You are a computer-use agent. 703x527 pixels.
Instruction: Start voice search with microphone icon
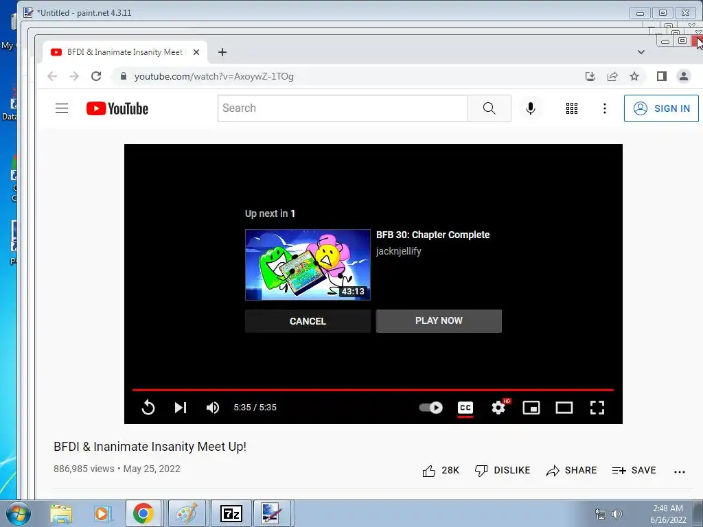[531, 108]
